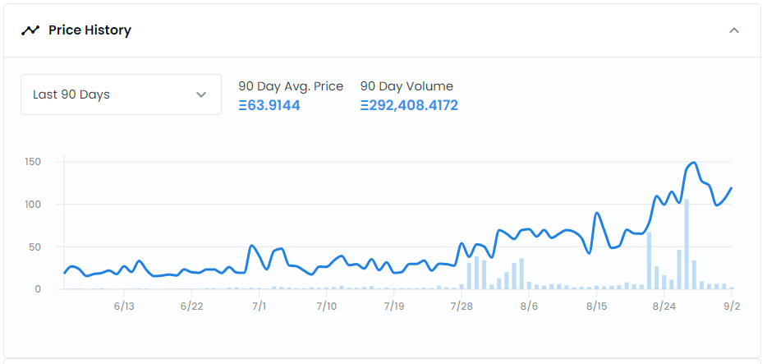Click the 9/2 date axis label
Image resolution: width=767 pixels, height=364 pixels.
point(732,306)
